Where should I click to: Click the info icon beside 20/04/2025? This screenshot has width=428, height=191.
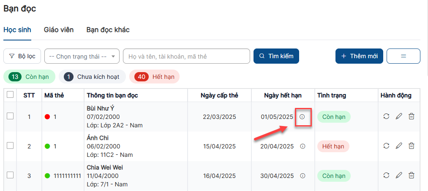click(302, 146)
